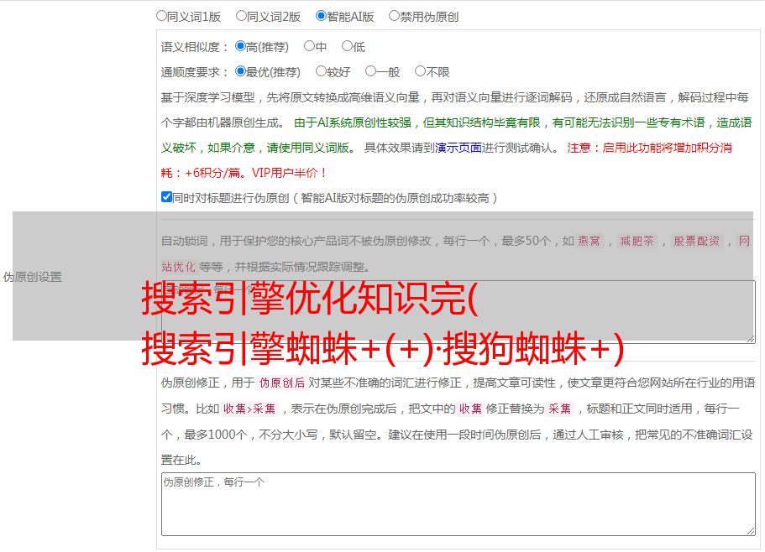The width and height of the screenshot is (765, 552).
Task: Toggle the 同时对标题进行伪原创 checkbox
Action: click(x=166, y=197)
